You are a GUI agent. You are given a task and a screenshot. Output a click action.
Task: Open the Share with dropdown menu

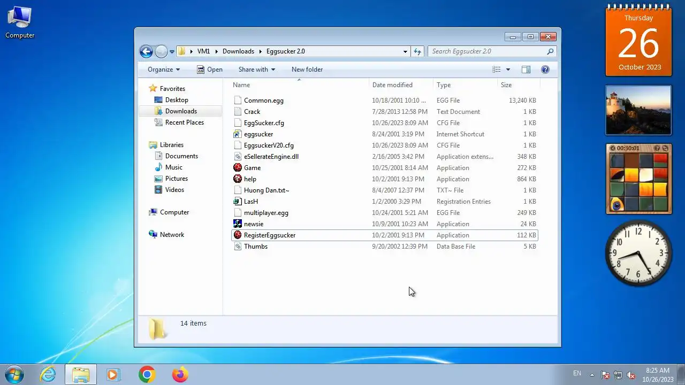[x=257, y=70]
